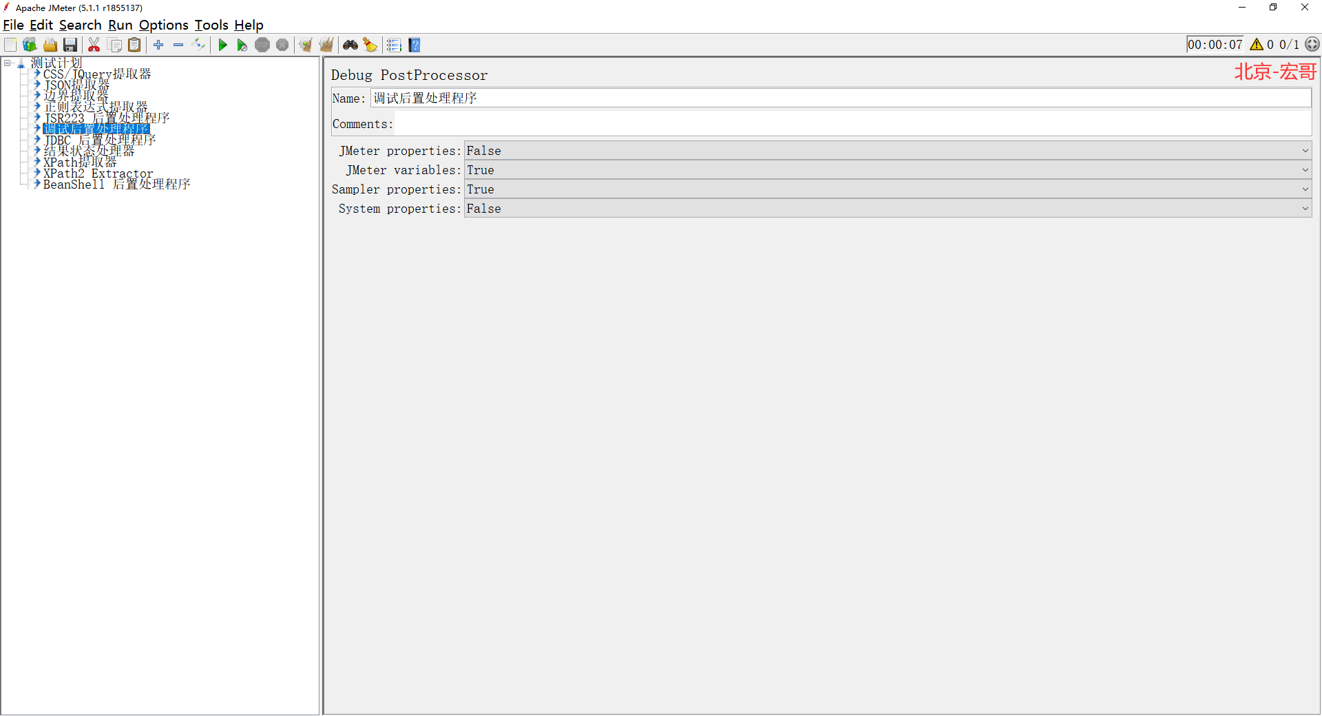Click the New test plan icon

10,45
